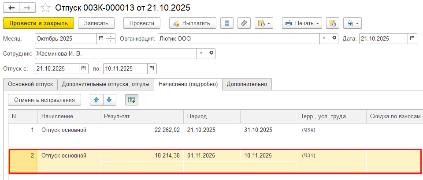Open the employee card icon
The width and height of the screenshot is (423, 180).
(x=211, y=54)
